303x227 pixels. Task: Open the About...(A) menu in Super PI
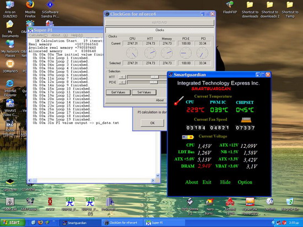pyautogui.click(x=59, y=35)
